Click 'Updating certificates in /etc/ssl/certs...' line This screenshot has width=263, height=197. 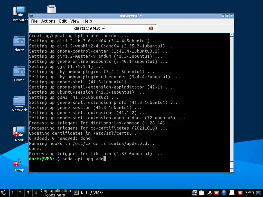pyautogui.click(x=83, y=133)
